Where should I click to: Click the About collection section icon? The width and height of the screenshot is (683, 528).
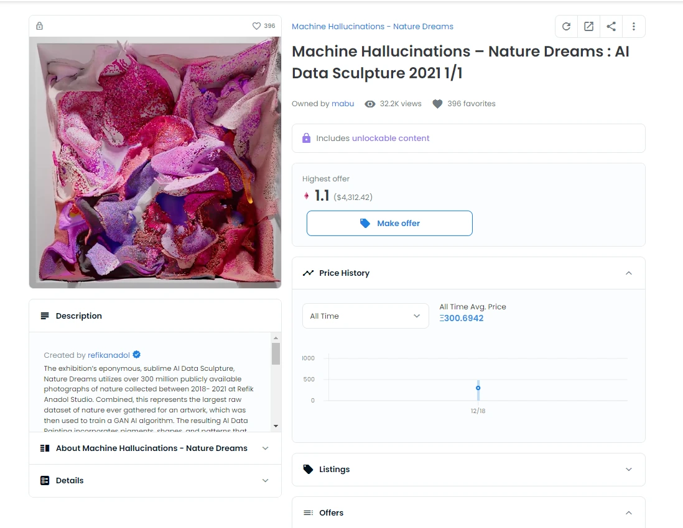pyautogui.click(x=44, y=448)
